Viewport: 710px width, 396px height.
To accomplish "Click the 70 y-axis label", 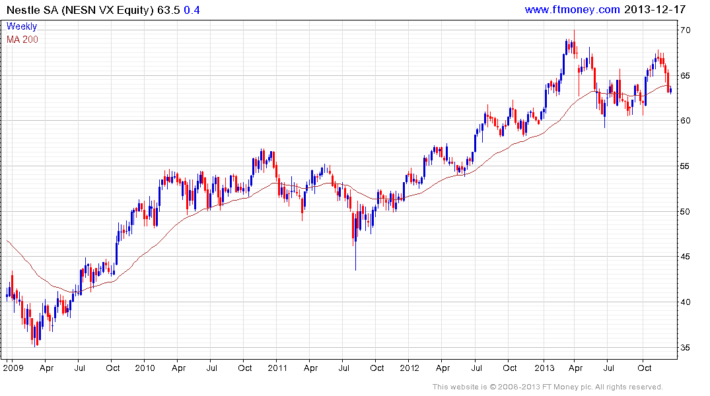I will click(685, 30).
